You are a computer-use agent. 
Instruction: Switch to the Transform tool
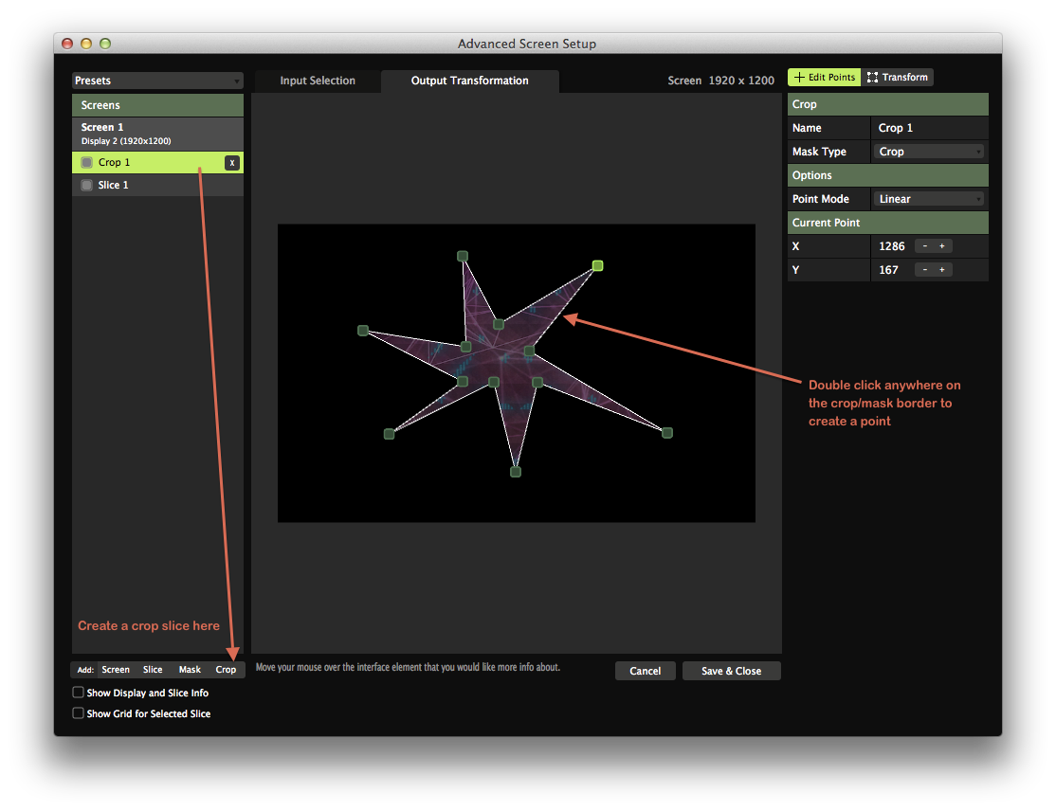pos(898,78)
